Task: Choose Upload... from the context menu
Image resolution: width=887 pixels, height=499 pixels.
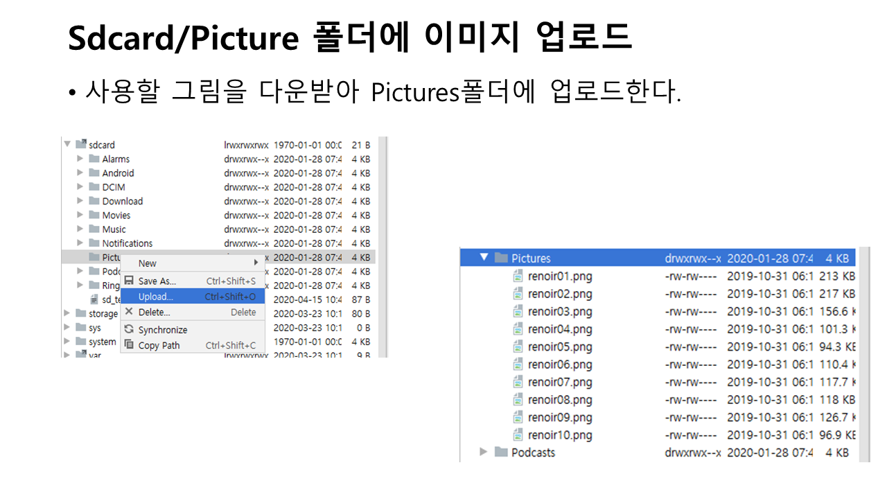Action: coord(156,297)
